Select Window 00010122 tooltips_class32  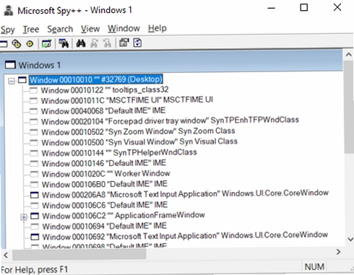pyautogui.click(x=105, y=90)
